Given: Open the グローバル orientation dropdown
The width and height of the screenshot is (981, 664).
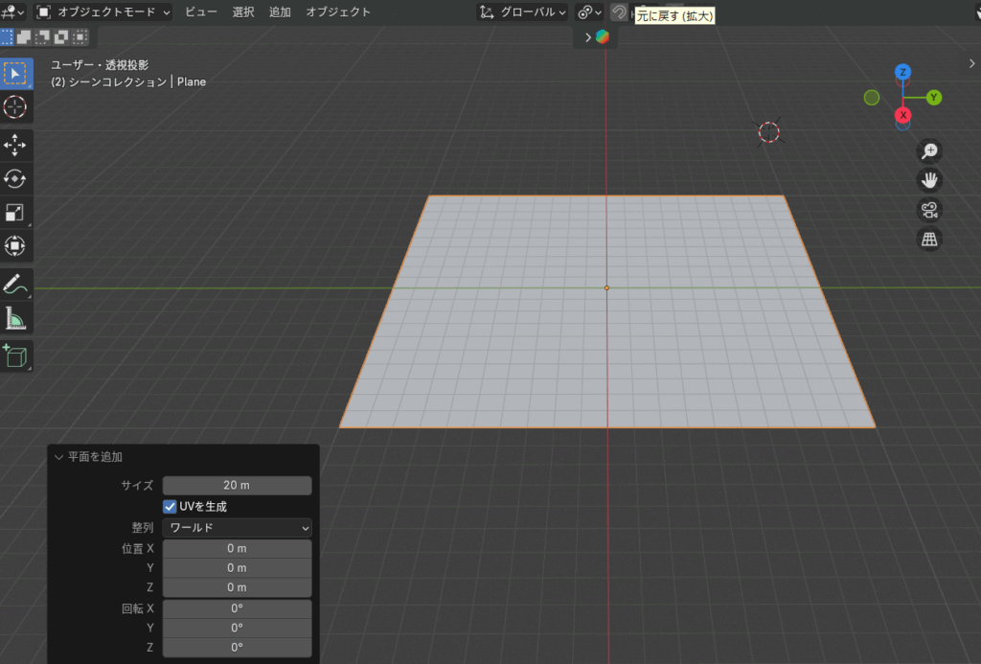Looking at the screenshot, I should click(x=521, y=12).
